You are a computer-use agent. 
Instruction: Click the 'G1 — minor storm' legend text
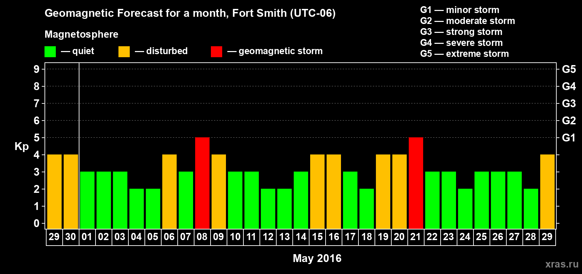coord(460,10)
